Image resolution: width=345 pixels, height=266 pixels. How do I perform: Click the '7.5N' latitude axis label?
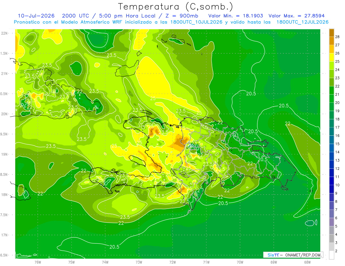click(4, 215)
